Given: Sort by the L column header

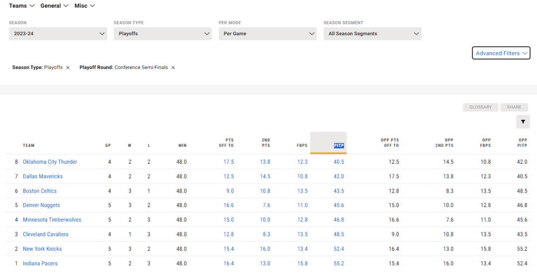Looking at the screenshot, I should point(149,145).
